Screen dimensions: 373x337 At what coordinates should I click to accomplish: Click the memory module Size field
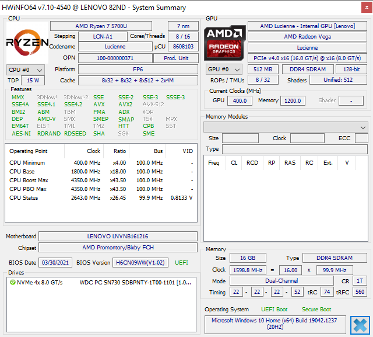(x=240, y=138)
